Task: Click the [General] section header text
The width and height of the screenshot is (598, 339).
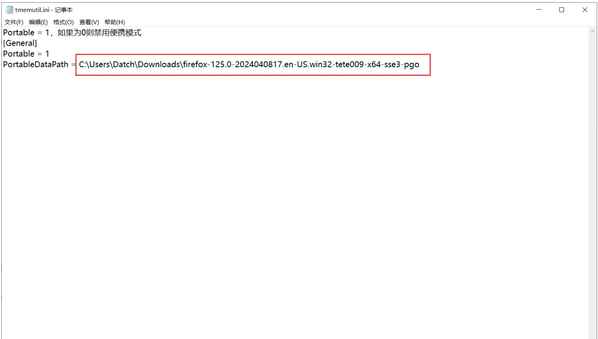Action: click(x=20, y=43)
